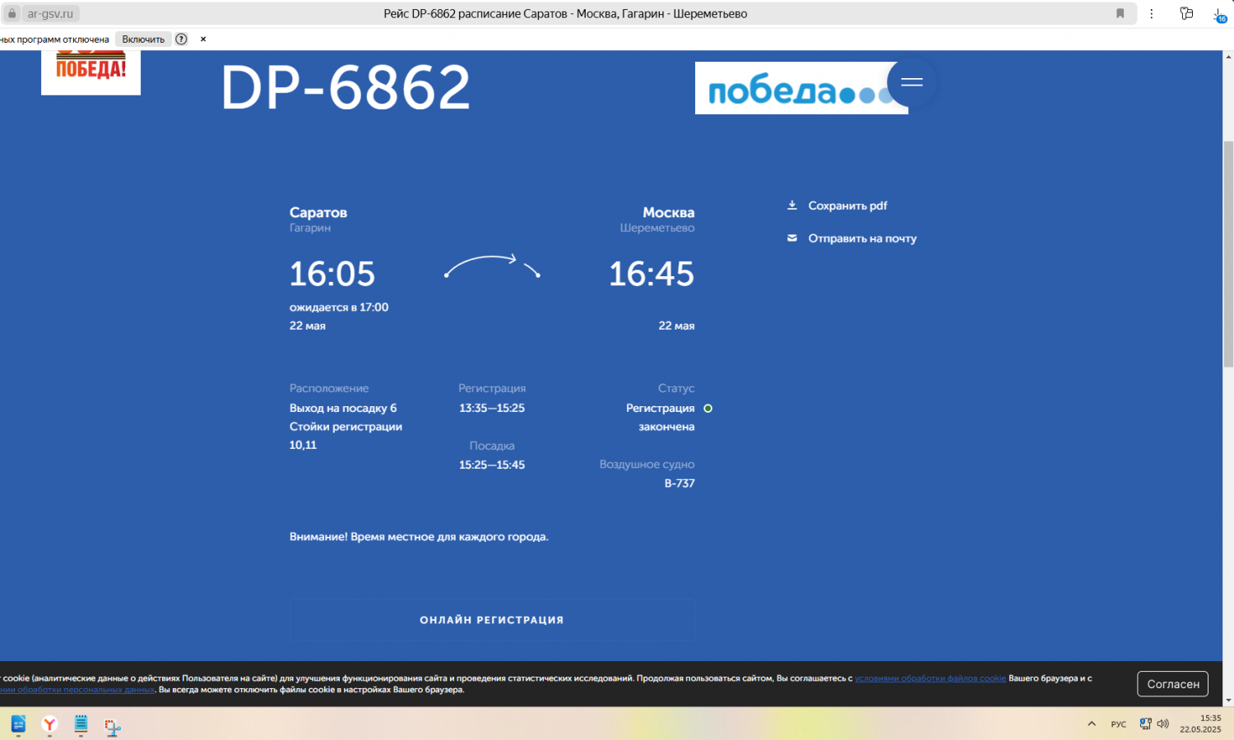Click boarding time 15:25—15:45
The width and height of the screenshot is (1234, 740).
pyautogui.click(x=492, y=465)
